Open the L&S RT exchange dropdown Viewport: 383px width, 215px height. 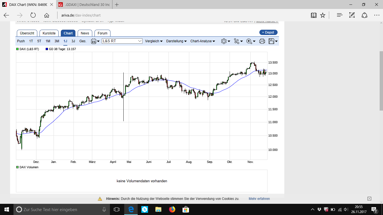pyautogui.click(x=122, y=41)
